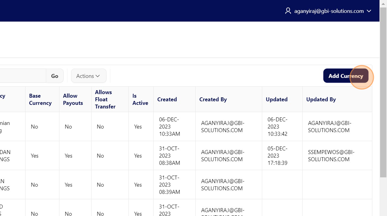
Task: Sort by Allow Payouts column header
Action: [73, 99]
